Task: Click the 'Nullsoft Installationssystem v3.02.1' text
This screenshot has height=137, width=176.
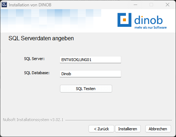Action: point(33,120)
